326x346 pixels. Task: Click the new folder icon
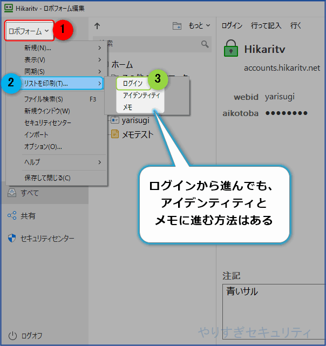[x=177, y=26]
